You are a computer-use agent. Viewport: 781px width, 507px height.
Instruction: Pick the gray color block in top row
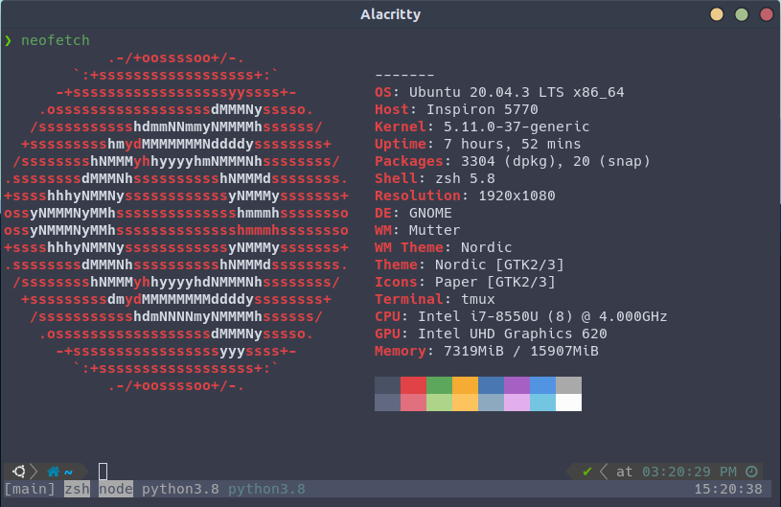569,385
